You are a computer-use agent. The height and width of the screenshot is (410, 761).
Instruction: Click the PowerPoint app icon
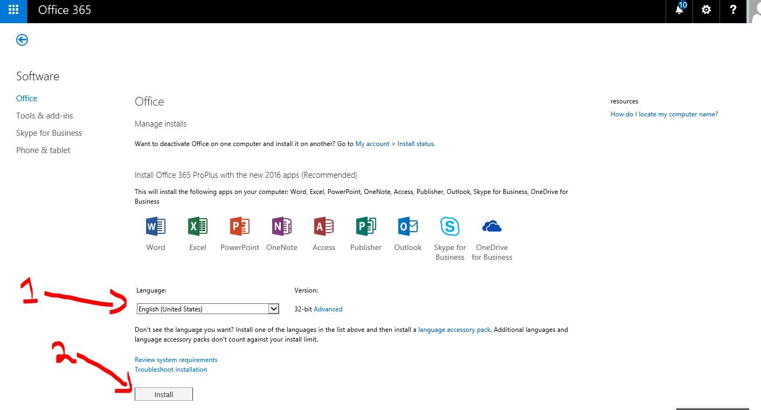240,226
